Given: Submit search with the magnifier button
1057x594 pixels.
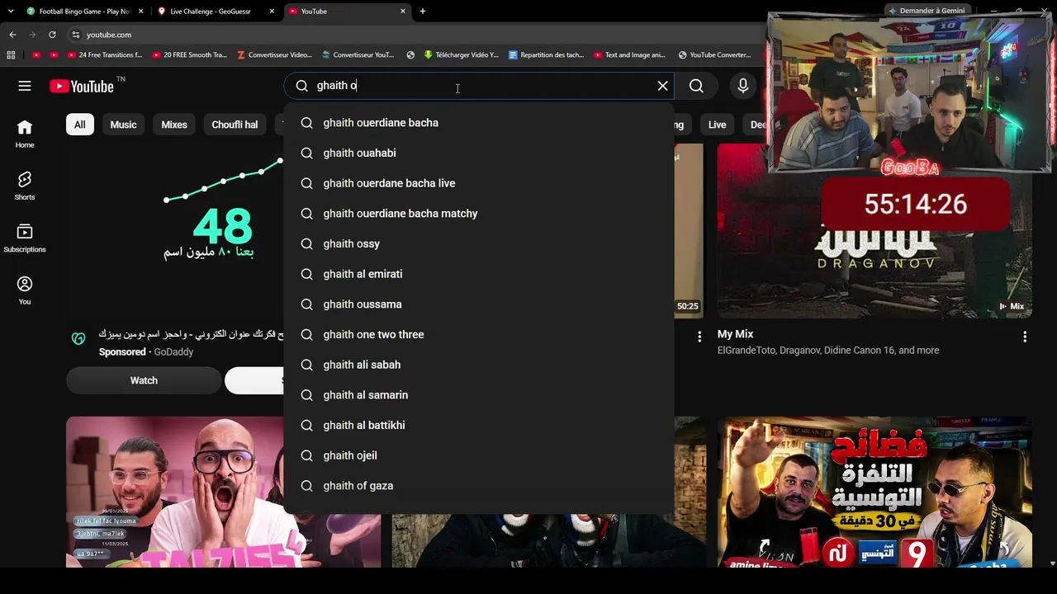Looking at the screenshot, I should (x=696, y=86).
